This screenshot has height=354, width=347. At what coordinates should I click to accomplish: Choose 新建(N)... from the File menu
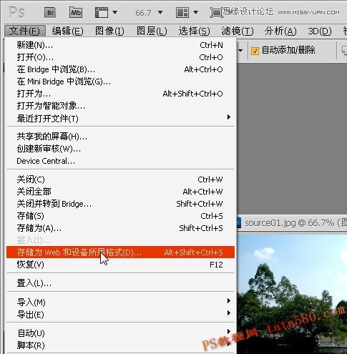tap(120, 45)
